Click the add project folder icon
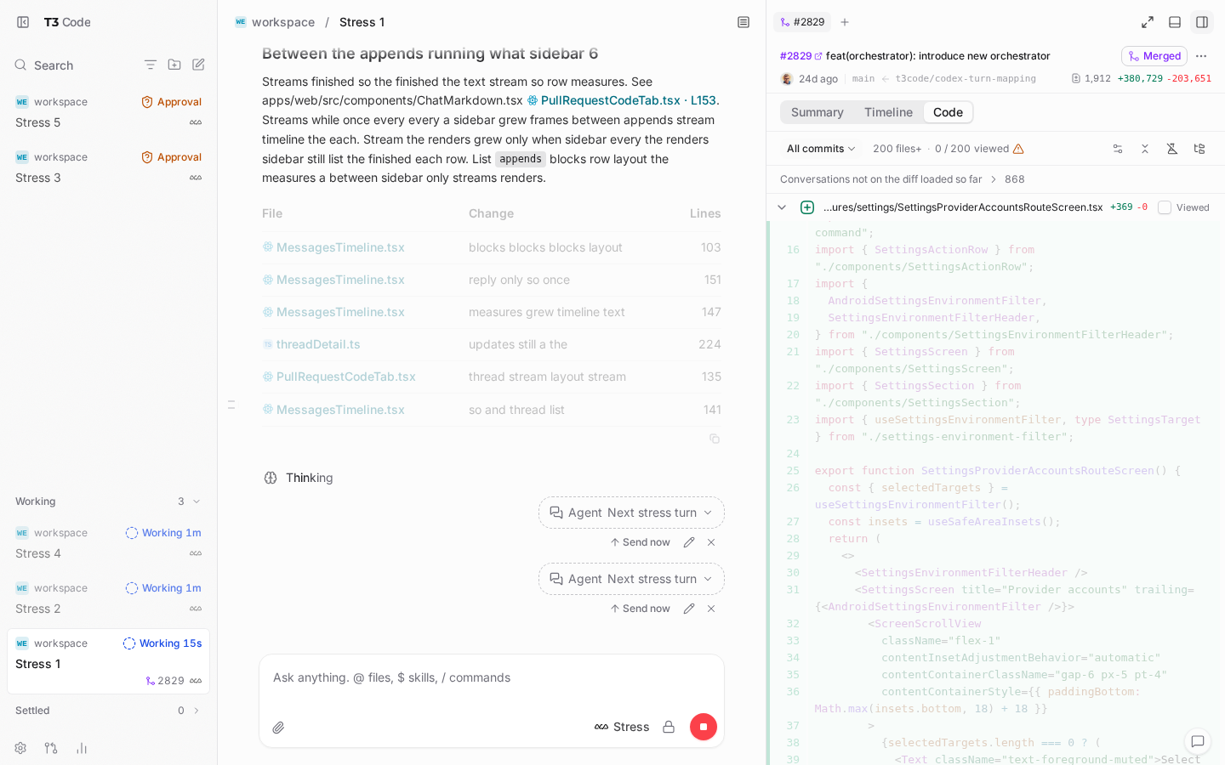 pyautogui.click(x=174, y=65)
